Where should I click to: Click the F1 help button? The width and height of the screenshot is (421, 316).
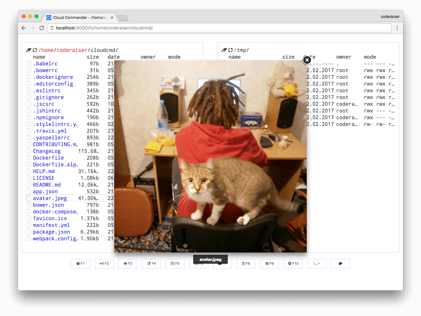81,263
